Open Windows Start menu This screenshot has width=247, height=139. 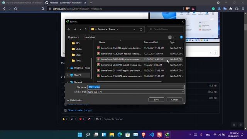pyautogui.click(x=80, y=135)
